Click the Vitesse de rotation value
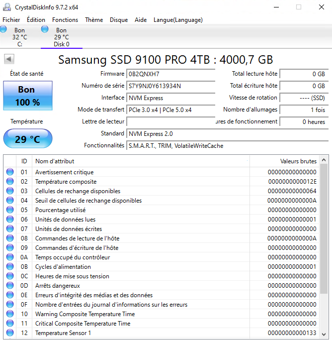Viewport: 332px width, 342px height. (x=304, y=98)
